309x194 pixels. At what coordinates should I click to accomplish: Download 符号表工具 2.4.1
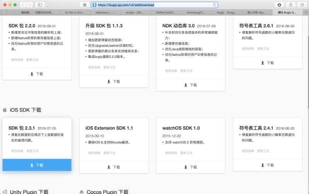268,165
